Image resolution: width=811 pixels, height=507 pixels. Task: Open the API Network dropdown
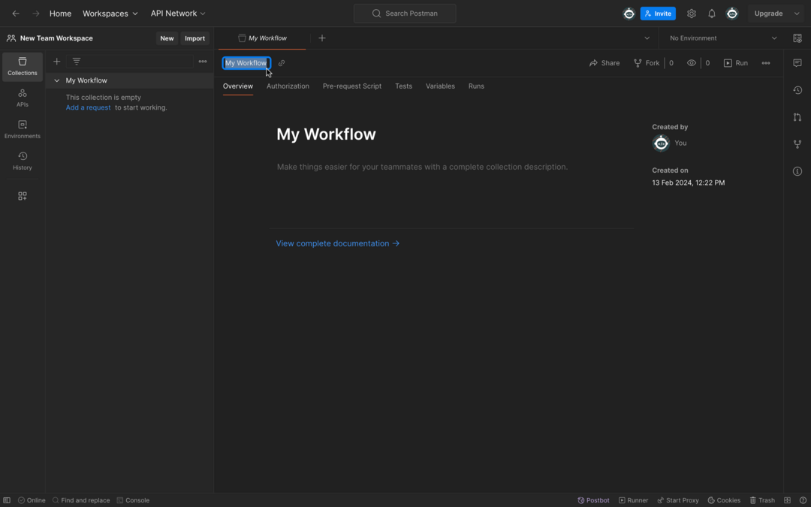click(178, 14)
